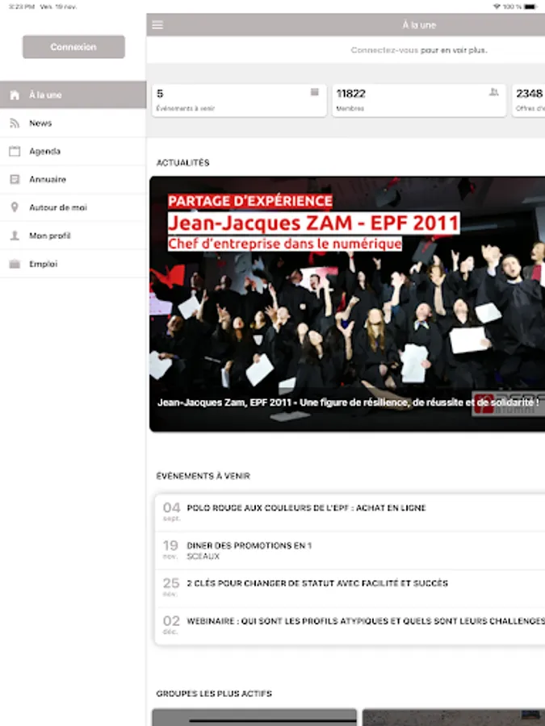Open the News menu item
The height and width of the screenshot is (726, 545).
click(x=73, y=123)
